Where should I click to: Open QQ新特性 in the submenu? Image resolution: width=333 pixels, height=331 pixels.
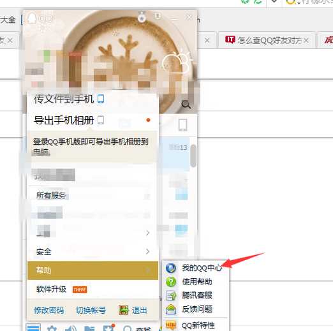tap(196, 325)
